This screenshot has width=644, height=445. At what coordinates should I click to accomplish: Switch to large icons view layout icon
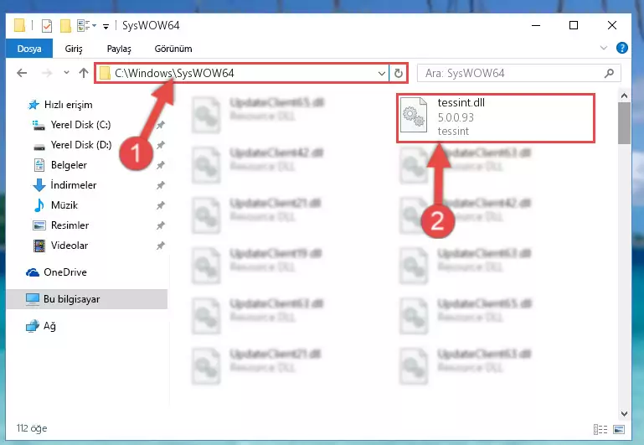(619, 429)
